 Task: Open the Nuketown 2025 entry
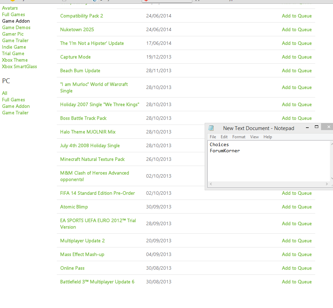click(x=77, y=29)
